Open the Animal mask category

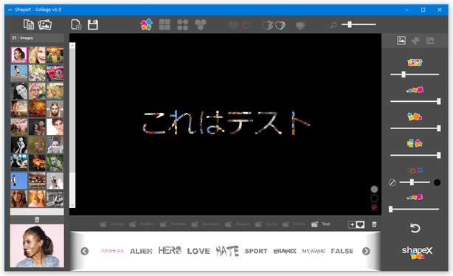point(112,224)
